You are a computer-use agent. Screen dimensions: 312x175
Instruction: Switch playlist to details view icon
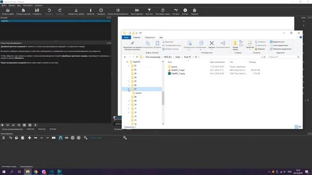[x=19, y=125]
